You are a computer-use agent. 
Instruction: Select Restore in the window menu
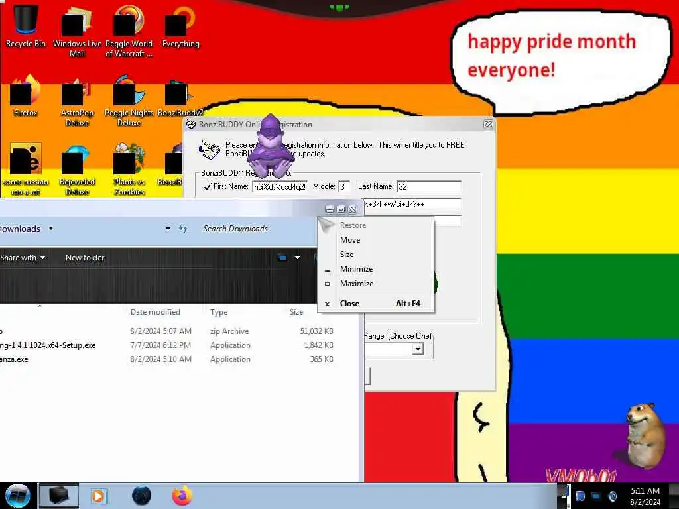(x=376, y=225)
